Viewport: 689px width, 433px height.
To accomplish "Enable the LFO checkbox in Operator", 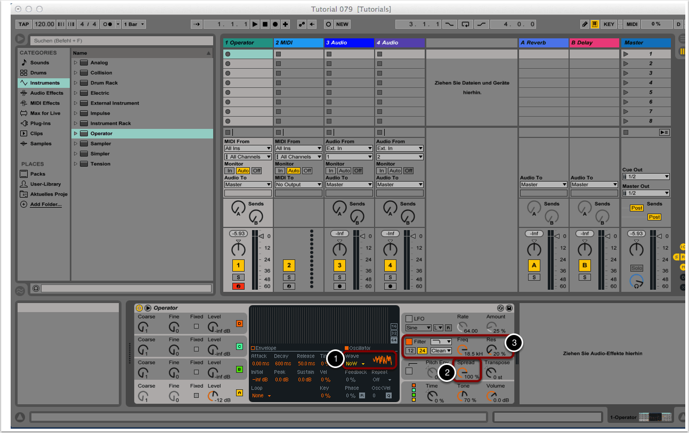I will (409, 318).
